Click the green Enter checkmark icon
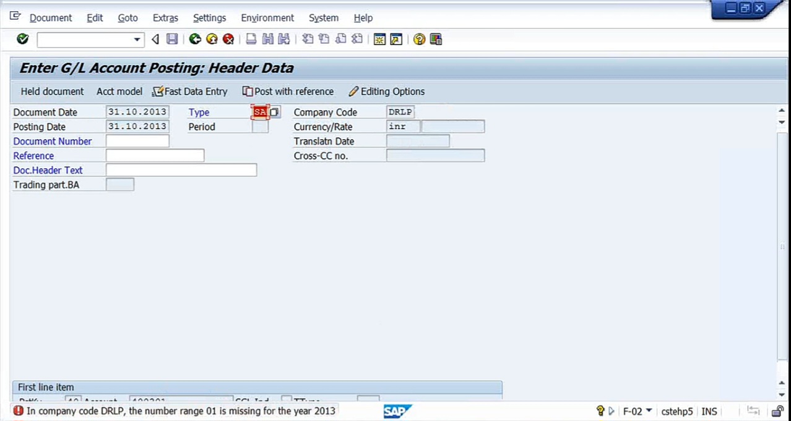791x421 pixels. [x=23, y=40]
